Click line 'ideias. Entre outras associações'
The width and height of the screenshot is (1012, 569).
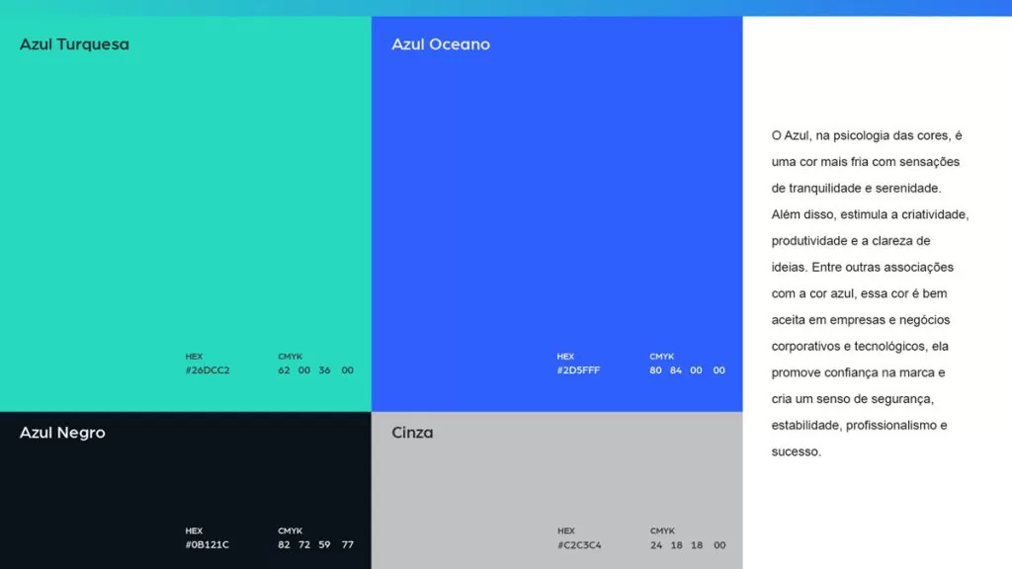[862, 267]
